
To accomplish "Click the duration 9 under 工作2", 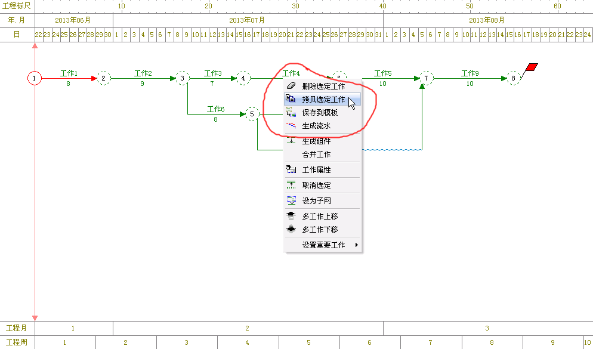I will pyautogui.click(x=142, y=84).
